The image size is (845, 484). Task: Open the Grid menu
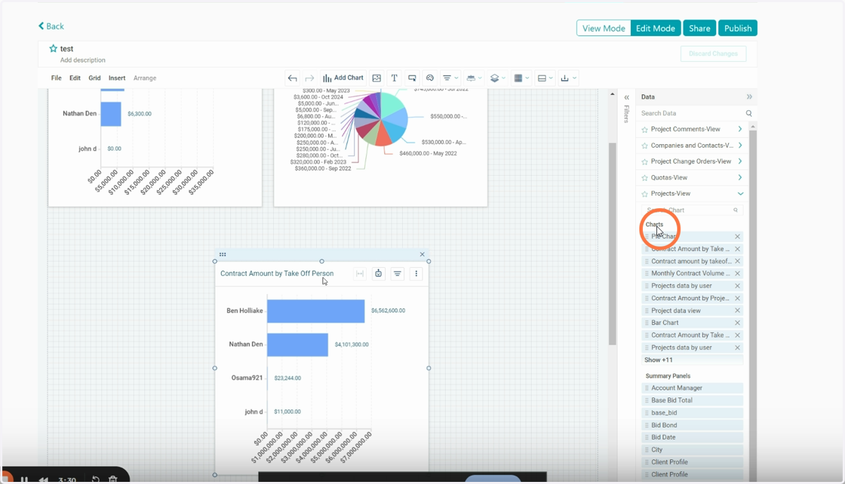click(94, 78)
